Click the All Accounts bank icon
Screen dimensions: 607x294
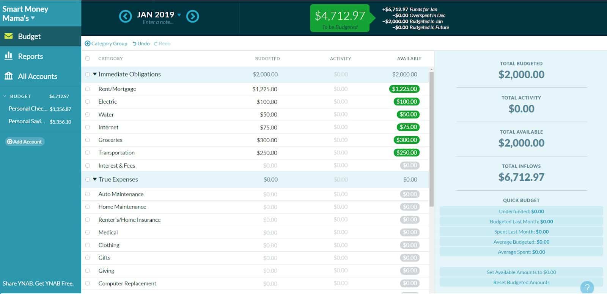coord(8,76)
